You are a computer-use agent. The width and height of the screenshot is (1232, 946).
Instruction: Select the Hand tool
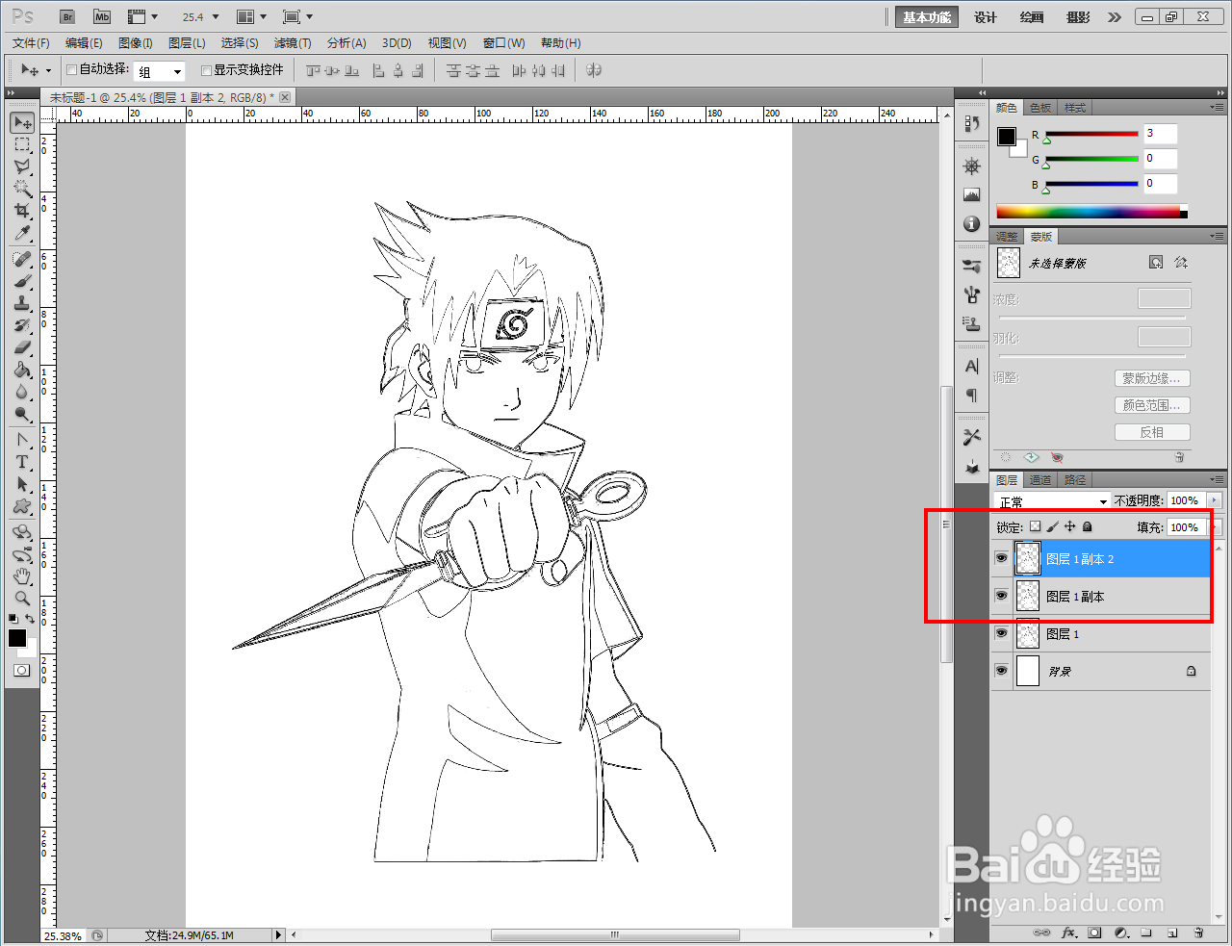pos(22,576)
